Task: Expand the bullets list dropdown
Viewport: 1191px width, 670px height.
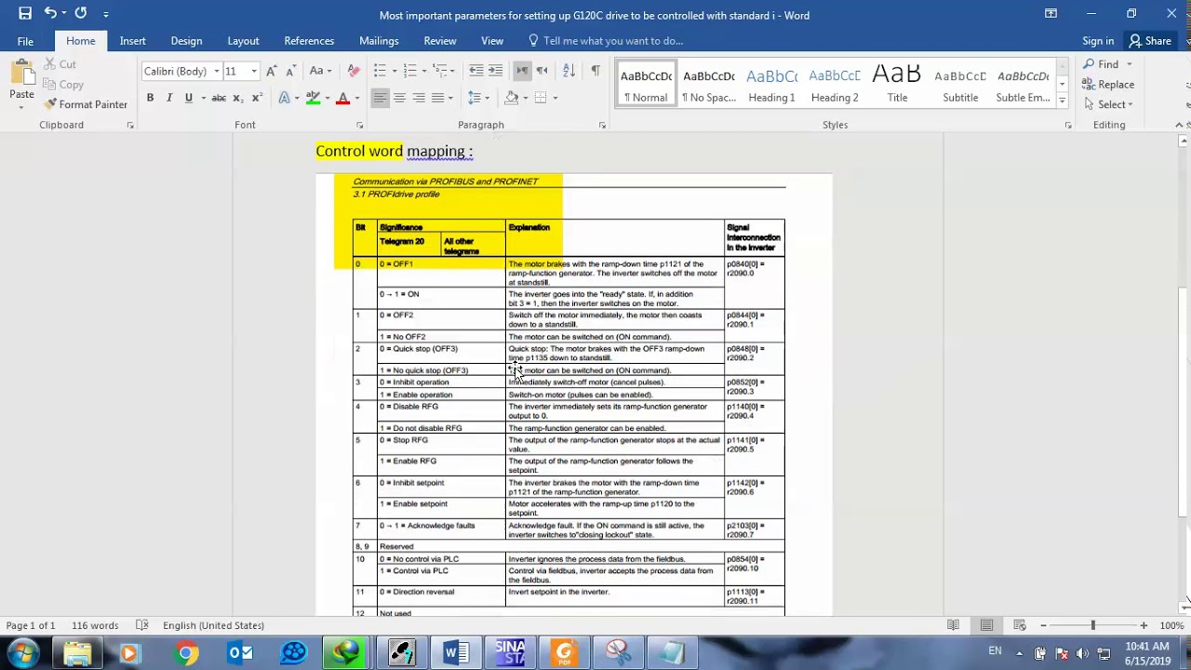Action: [395, 71]
